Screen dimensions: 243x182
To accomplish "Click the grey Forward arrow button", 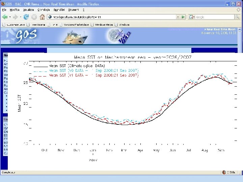I will [15, 17].
